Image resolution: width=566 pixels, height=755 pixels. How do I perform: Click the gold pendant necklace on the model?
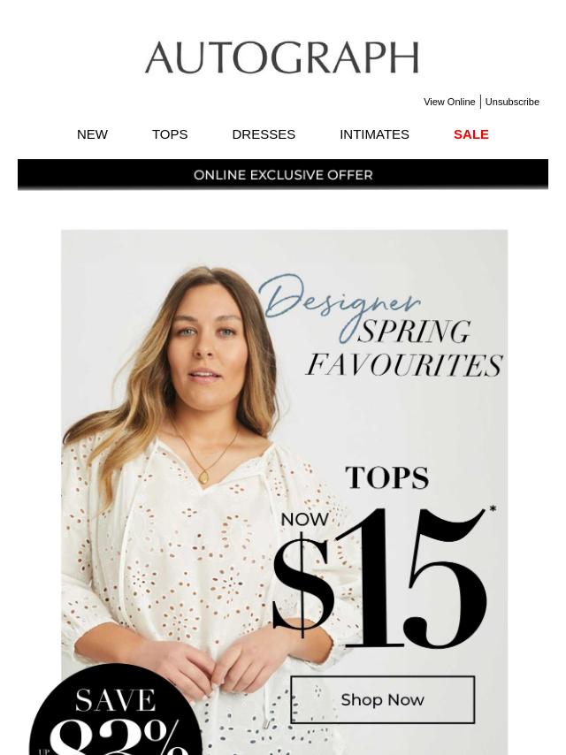click(x=204, y=474)
